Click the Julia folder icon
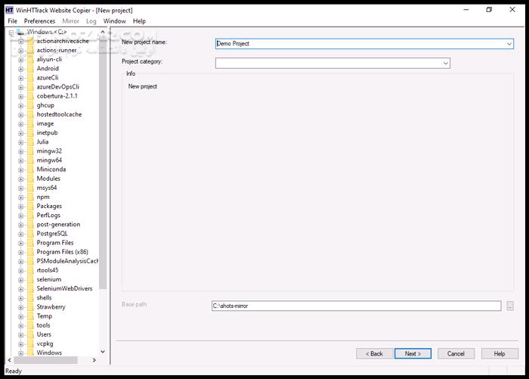Screen dimensions: 529x379 [30, 142]
